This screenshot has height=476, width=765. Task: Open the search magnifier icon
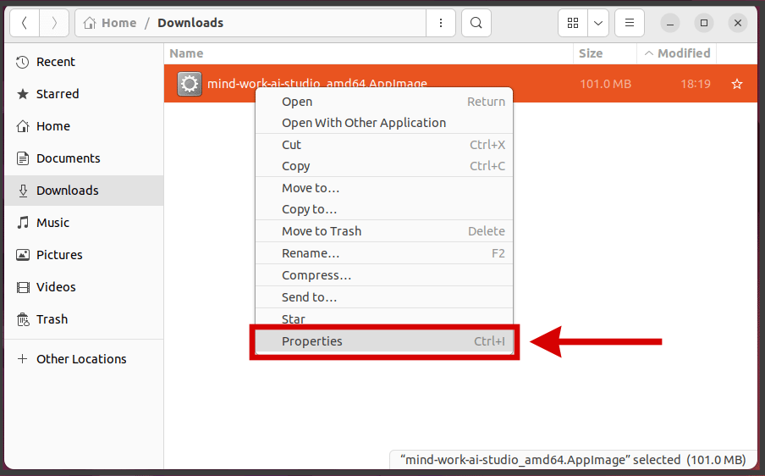[476, 23]
